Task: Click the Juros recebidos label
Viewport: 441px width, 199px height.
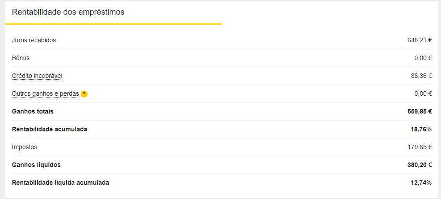Action: [34, 40]
